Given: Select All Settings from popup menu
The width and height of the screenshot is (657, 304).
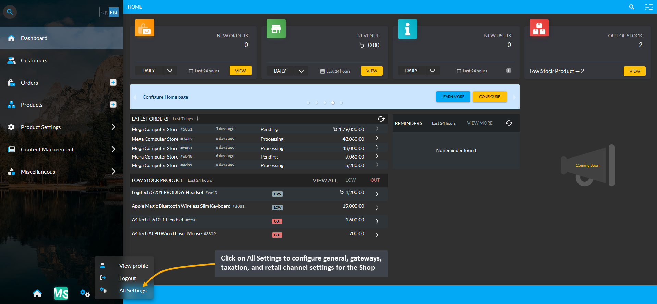Looking at the screenshot, I should coord(133,290).
